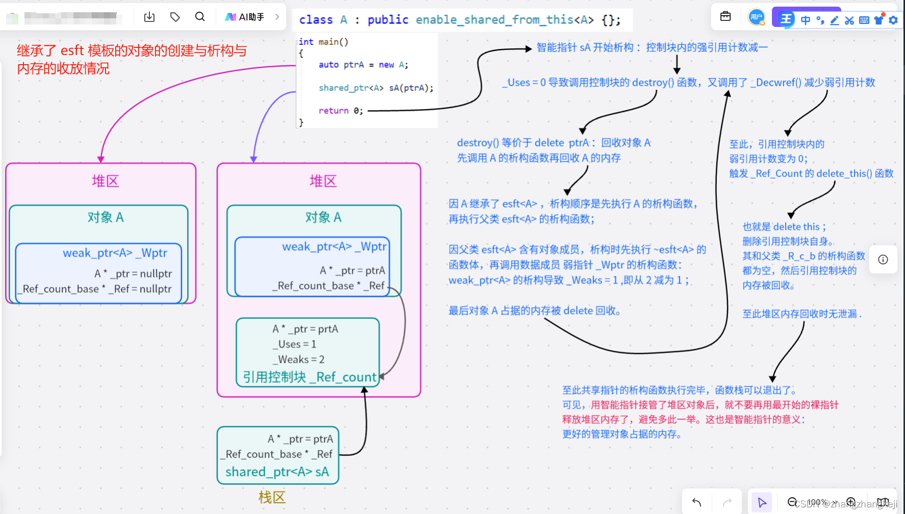Viewport: 905px width, 514px height.
Task: Click weak_ptr<A> _Wptr in left heap box
Action: click(115, 253)
